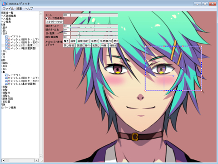Click tree panel scroll down arrow
Viewport: 218px width, 164px height.
[x=41, y=156]
